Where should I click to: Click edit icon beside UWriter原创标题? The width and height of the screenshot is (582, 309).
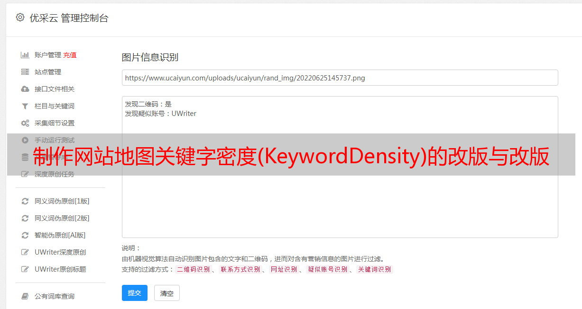pos(25,269)
